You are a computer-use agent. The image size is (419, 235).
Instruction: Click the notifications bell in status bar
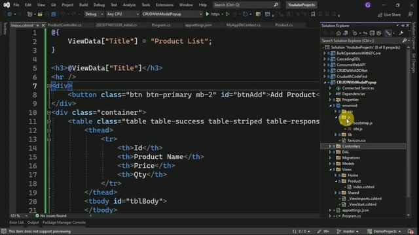point(410,231)
